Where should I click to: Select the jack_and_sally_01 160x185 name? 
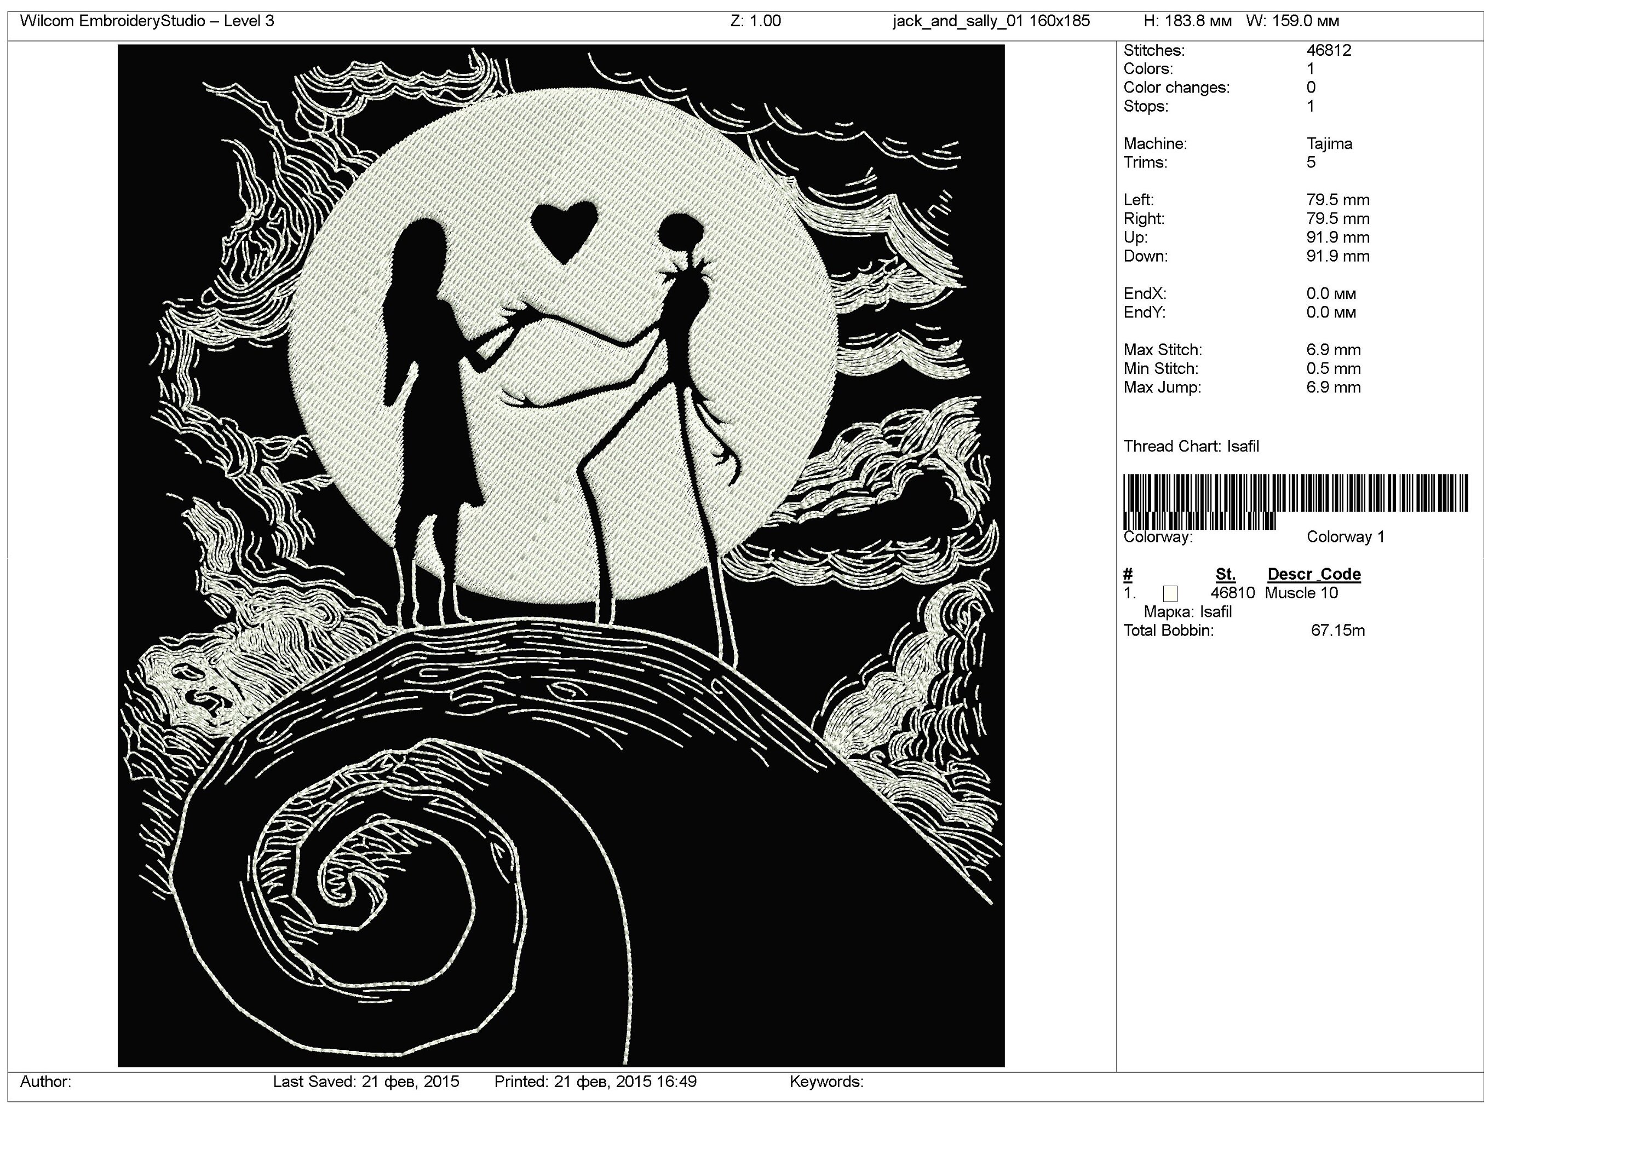990,21
